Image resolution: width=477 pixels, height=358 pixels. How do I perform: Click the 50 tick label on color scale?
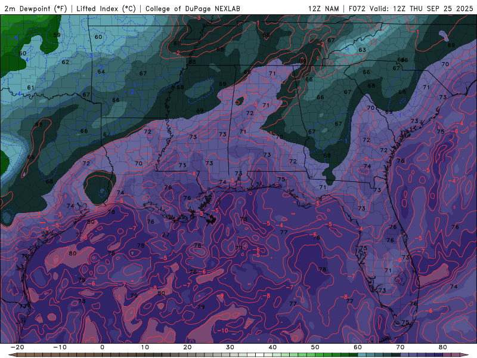[315, 347]
